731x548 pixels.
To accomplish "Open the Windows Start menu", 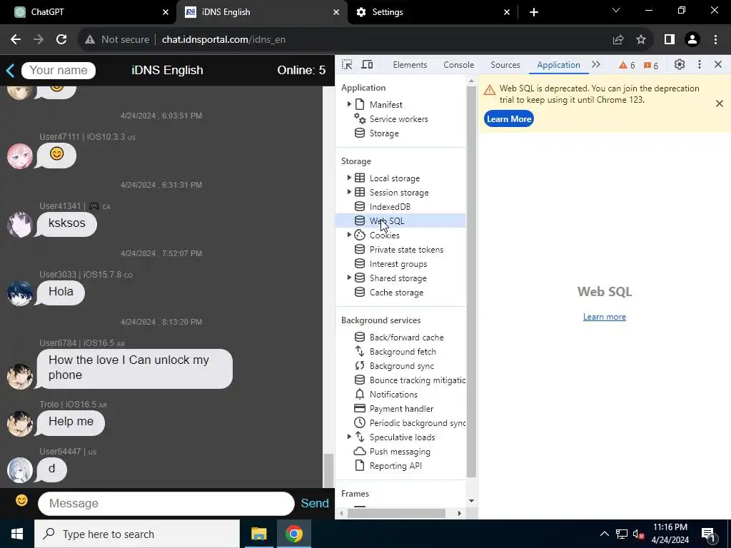I will coord(17,534).
